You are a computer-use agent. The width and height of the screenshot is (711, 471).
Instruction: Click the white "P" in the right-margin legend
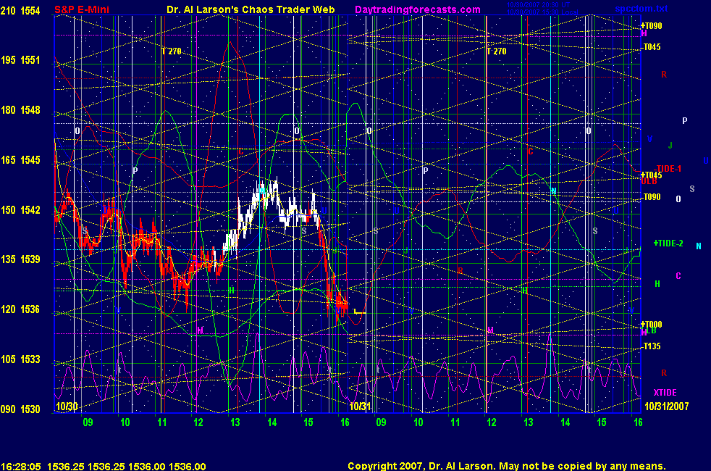click(685, 121)
